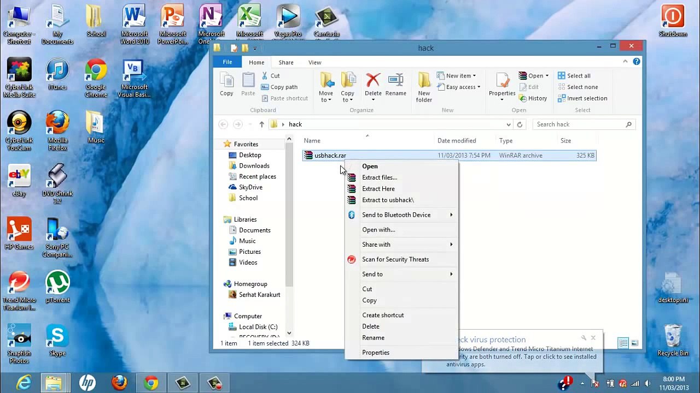Expand the Easy access dropdown
700x393 pixels.
[459, 87]
